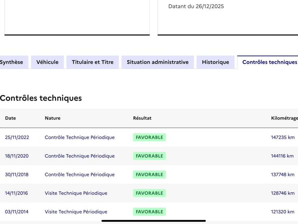
Task: Click the Contrôles techniques tab
Action: tap(269, 62)
